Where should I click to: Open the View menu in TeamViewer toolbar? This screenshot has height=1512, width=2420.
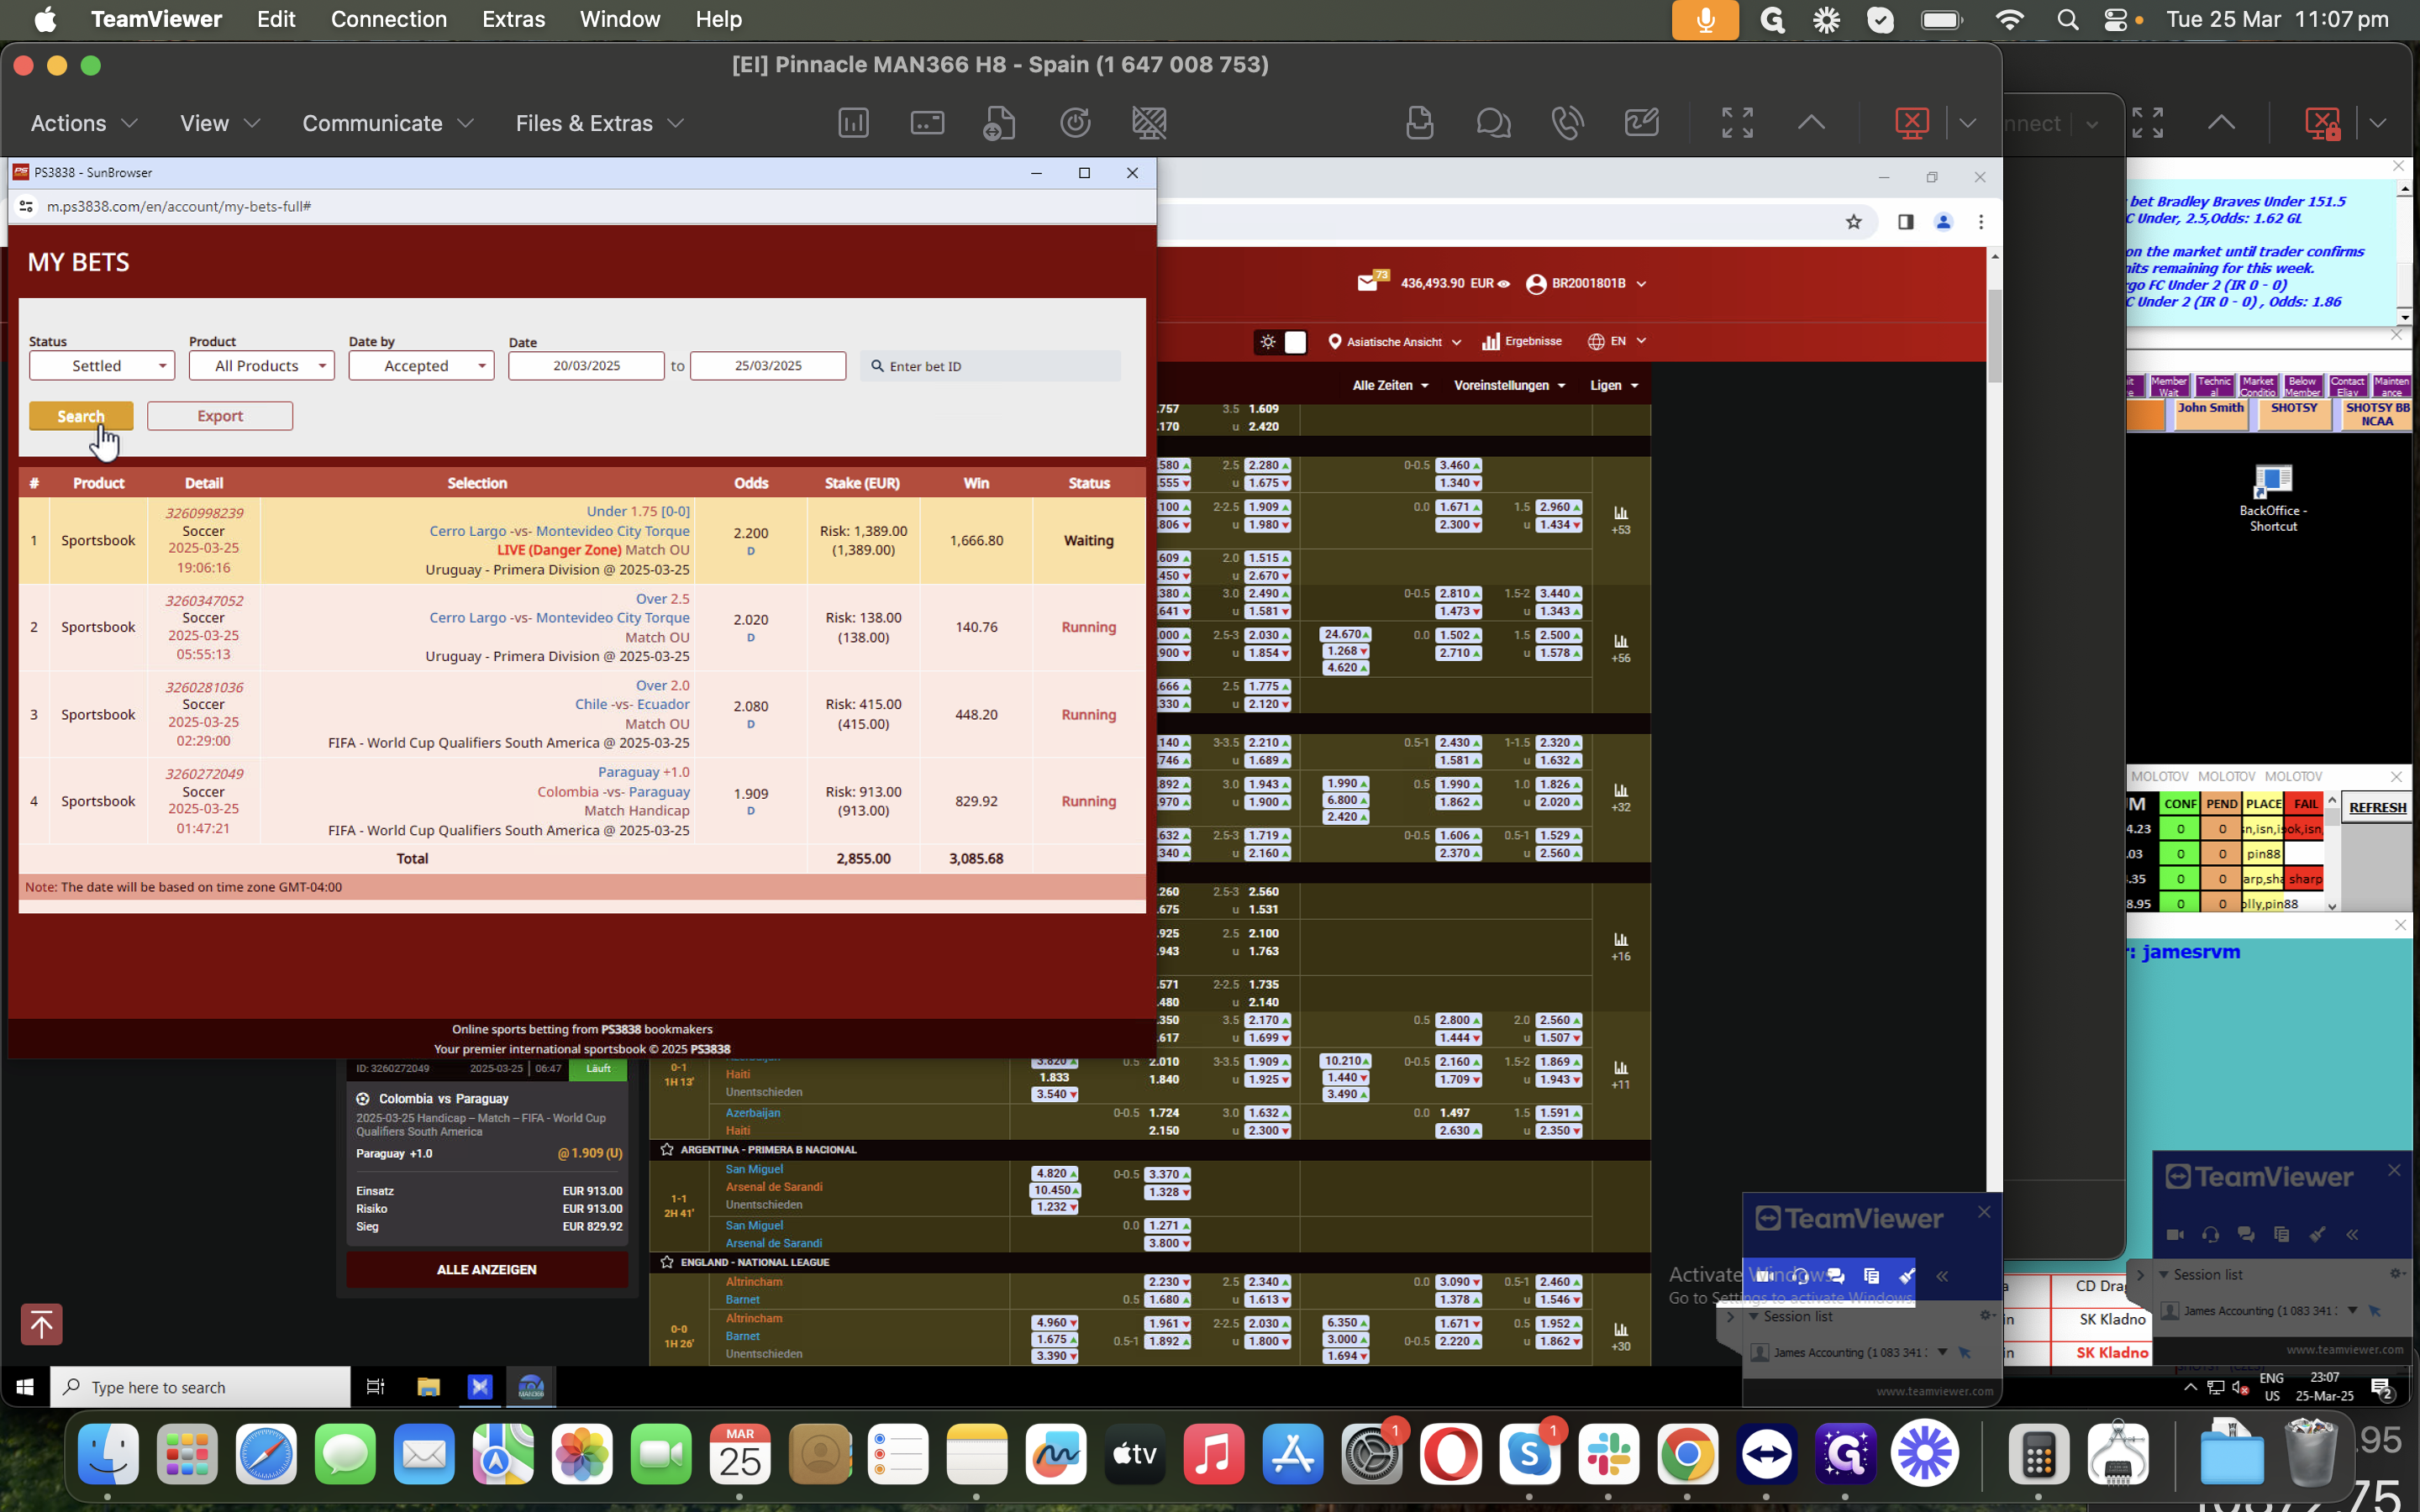coord(220,123)
